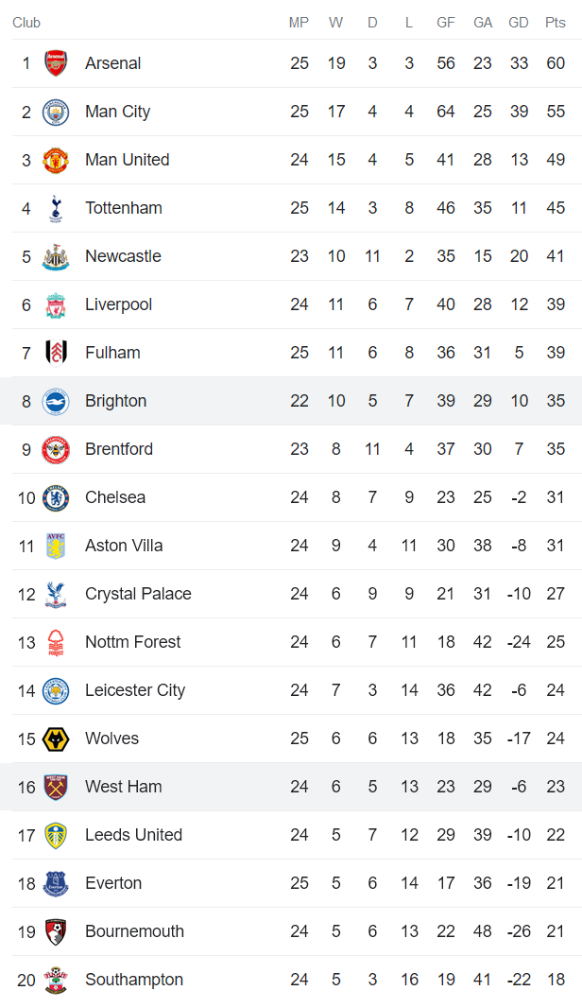
Task: Click the Tottenham cockerel crest
Action: pos(55,208)
